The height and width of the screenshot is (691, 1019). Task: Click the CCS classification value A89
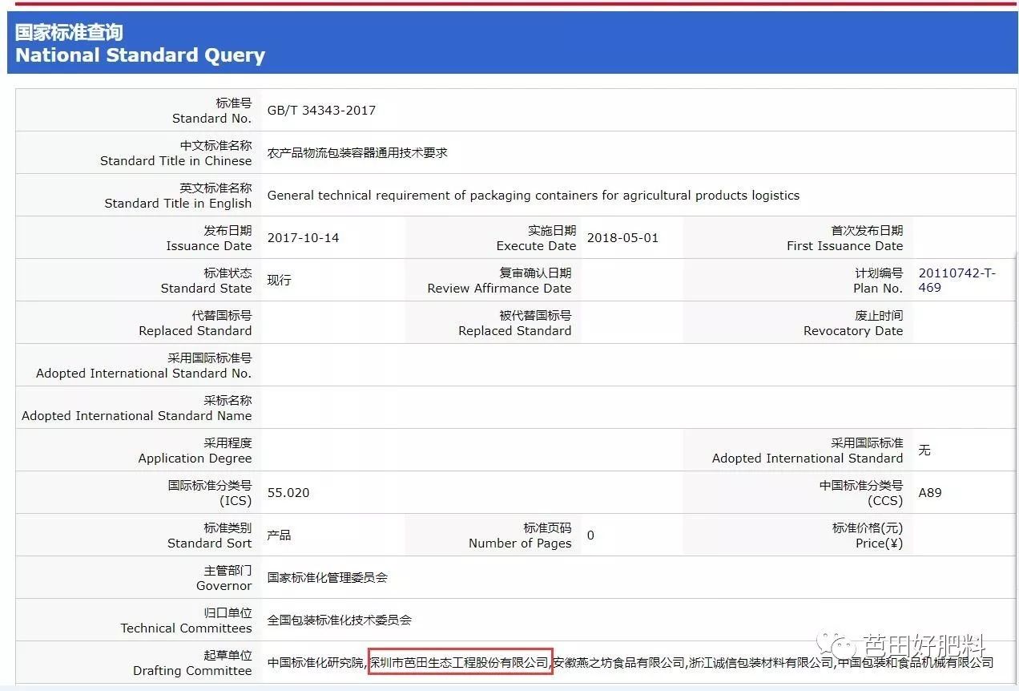point(930,492)
